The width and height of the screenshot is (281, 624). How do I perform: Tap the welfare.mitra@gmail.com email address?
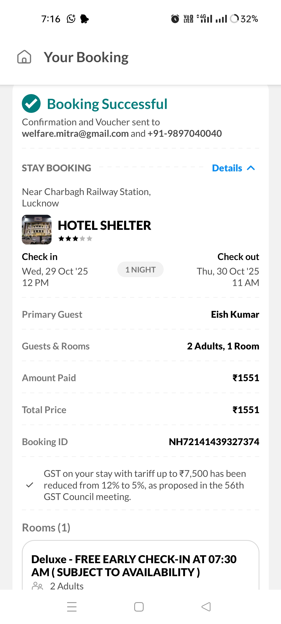(x=75, y=134)
